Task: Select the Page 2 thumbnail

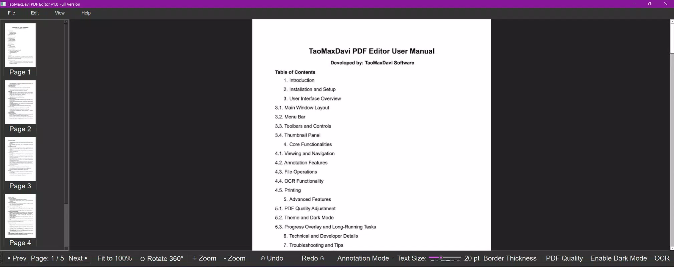Action: (20, 106)
